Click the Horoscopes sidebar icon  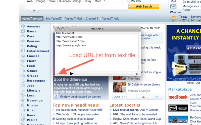point(23,80)
